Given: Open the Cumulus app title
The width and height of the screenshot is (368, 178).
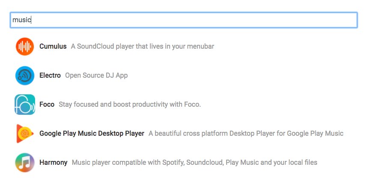Looking at the screenshot, I should pyautogui.click(x=53, y=46).
